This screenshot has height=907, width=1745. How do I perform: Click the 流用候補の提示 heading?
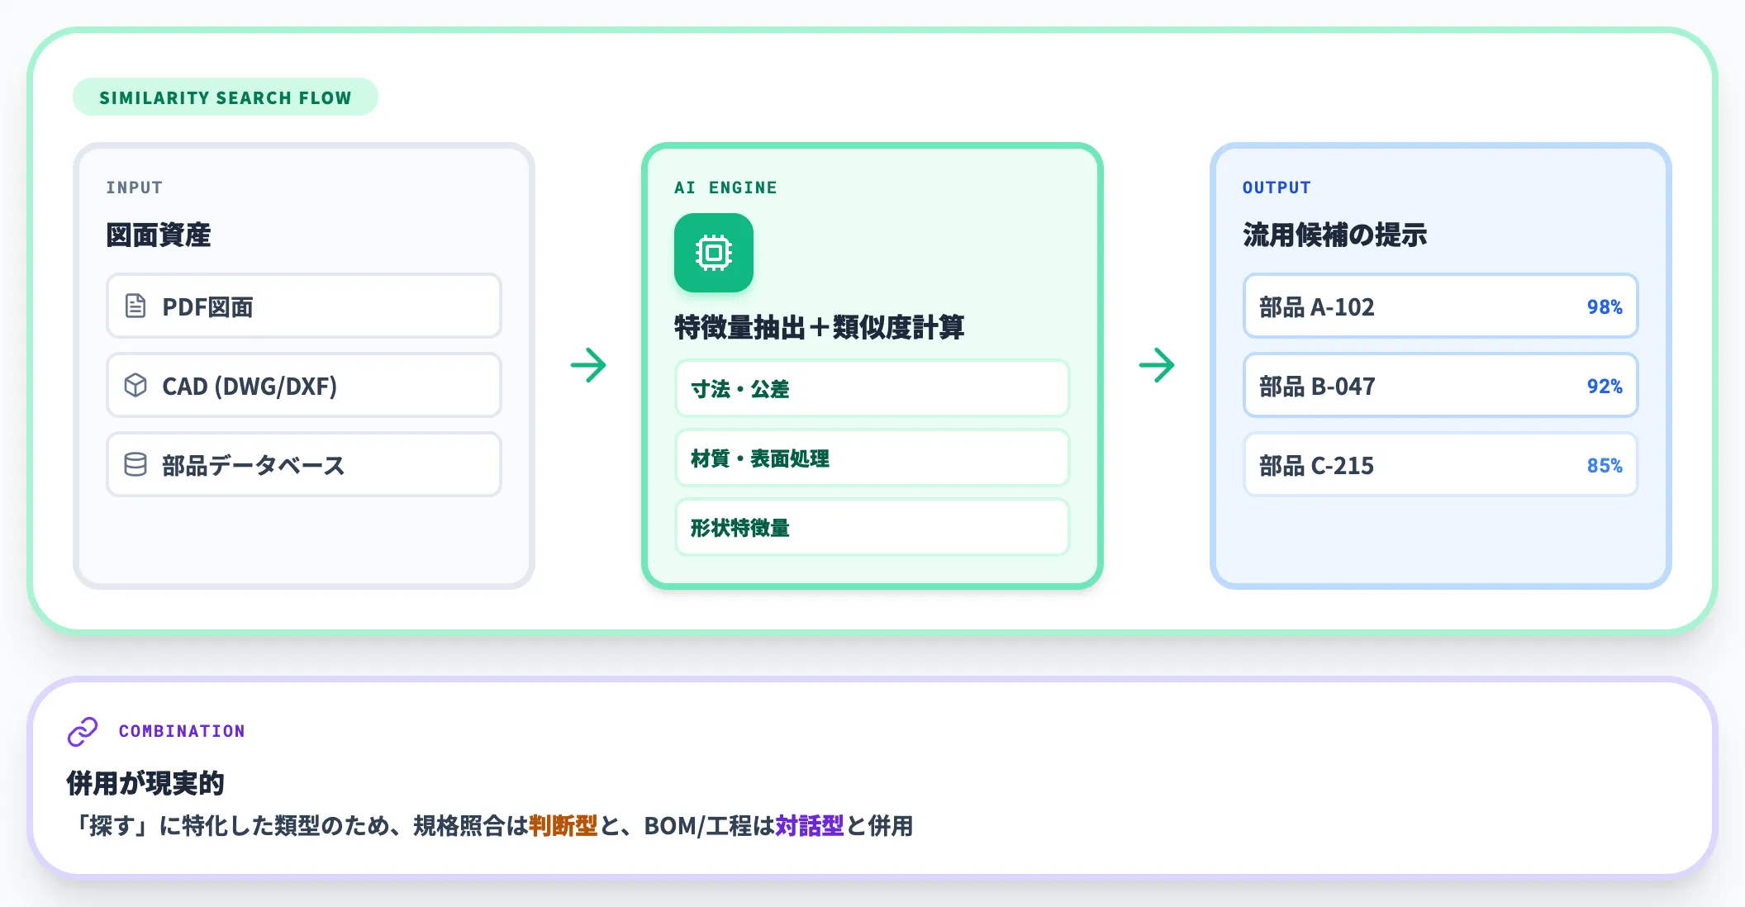(1335, 235)
